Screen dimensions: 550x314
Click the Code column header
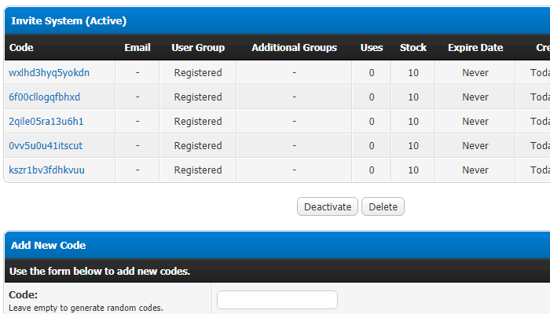[x=21, y=48]
